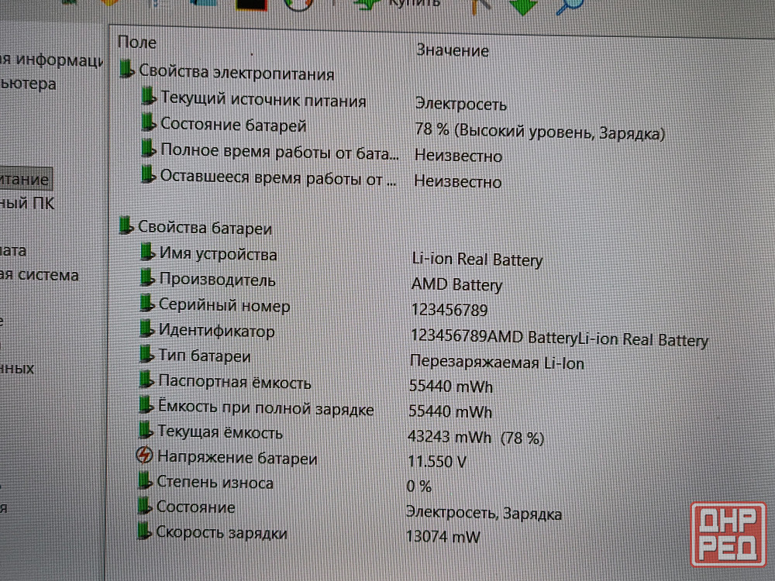Open the Портативный ПК item in sidebar
The width and height of the screenshot is (775, 581).
27,204
